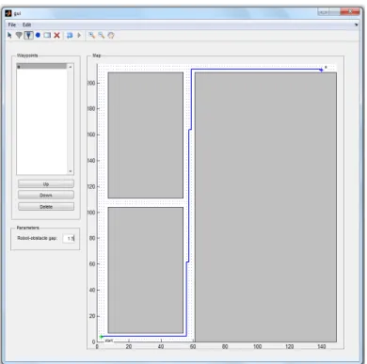367x364 pixels.
Task: Select the zoom out magnifier tool
Action: pyautogui.click(x=102, y=35)
